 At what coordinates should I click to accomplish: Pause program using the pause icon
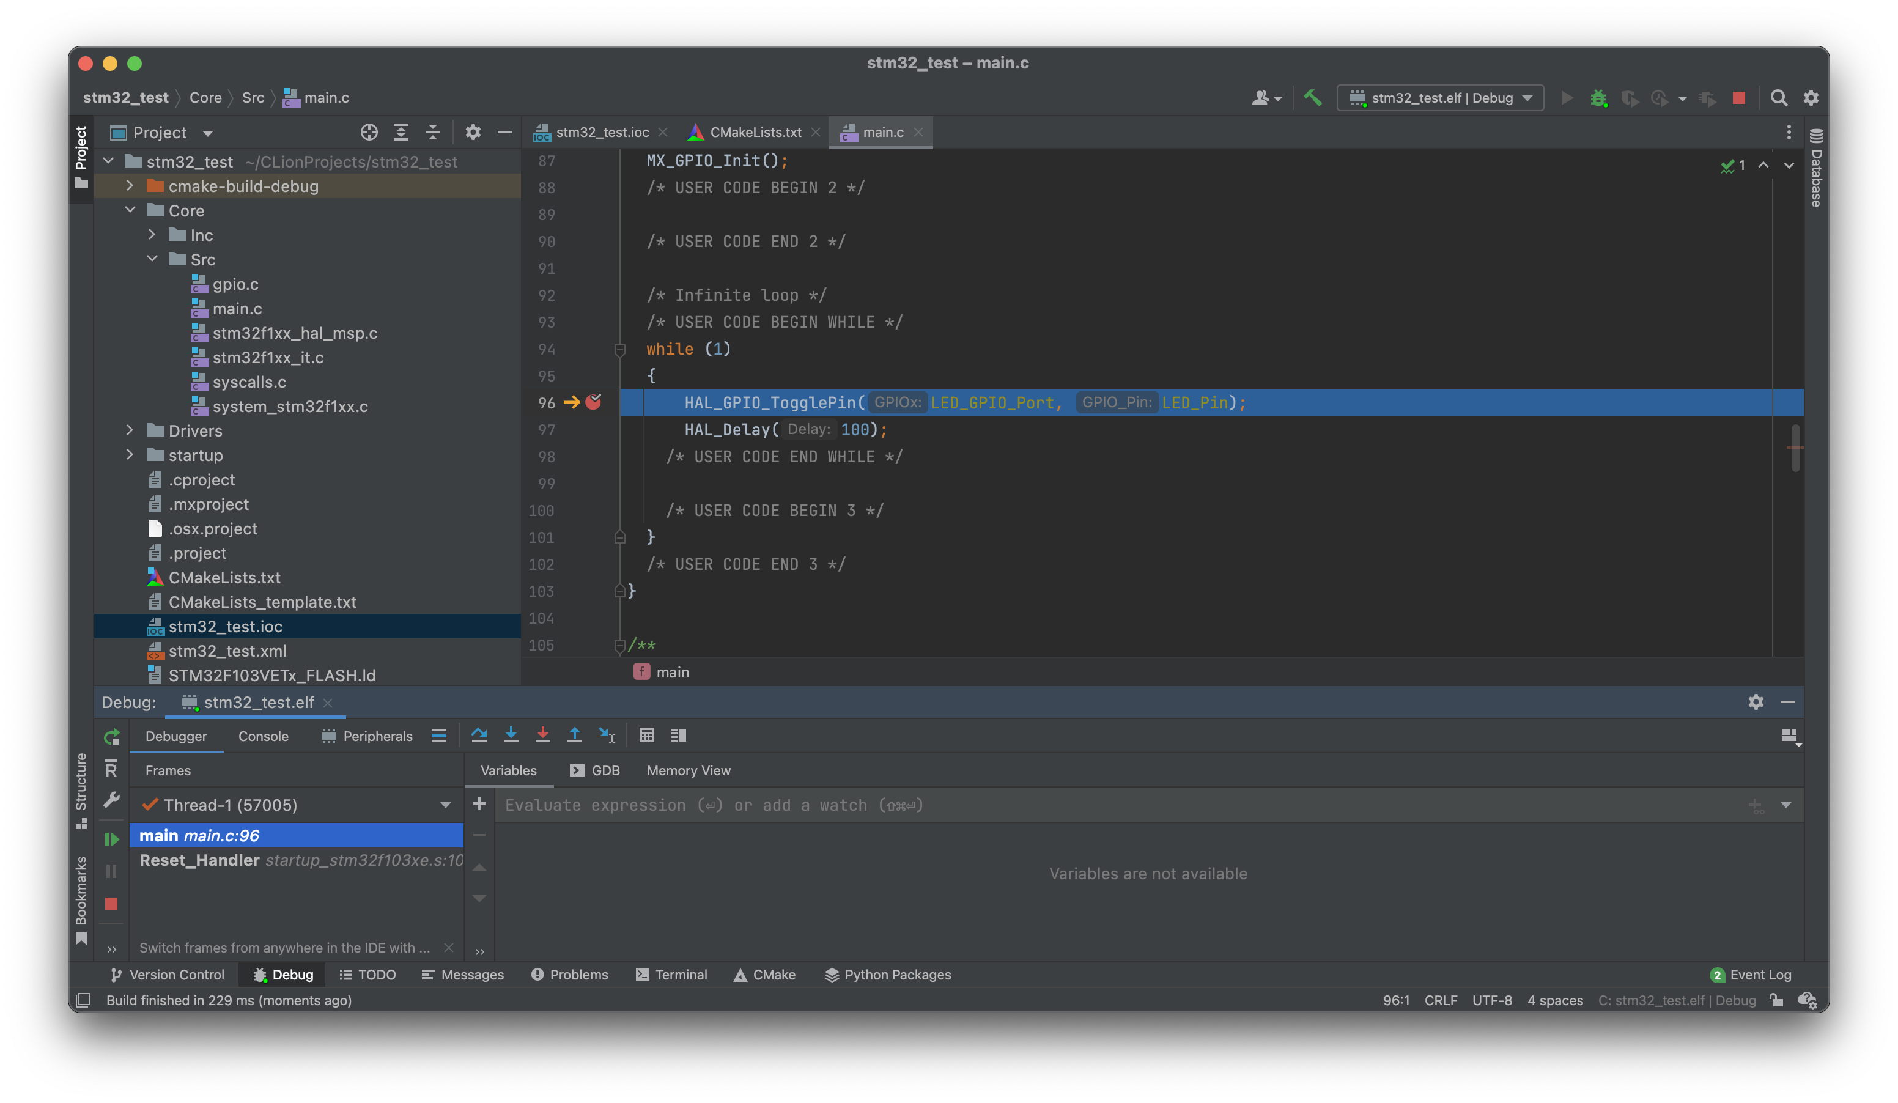click(111, 871)
